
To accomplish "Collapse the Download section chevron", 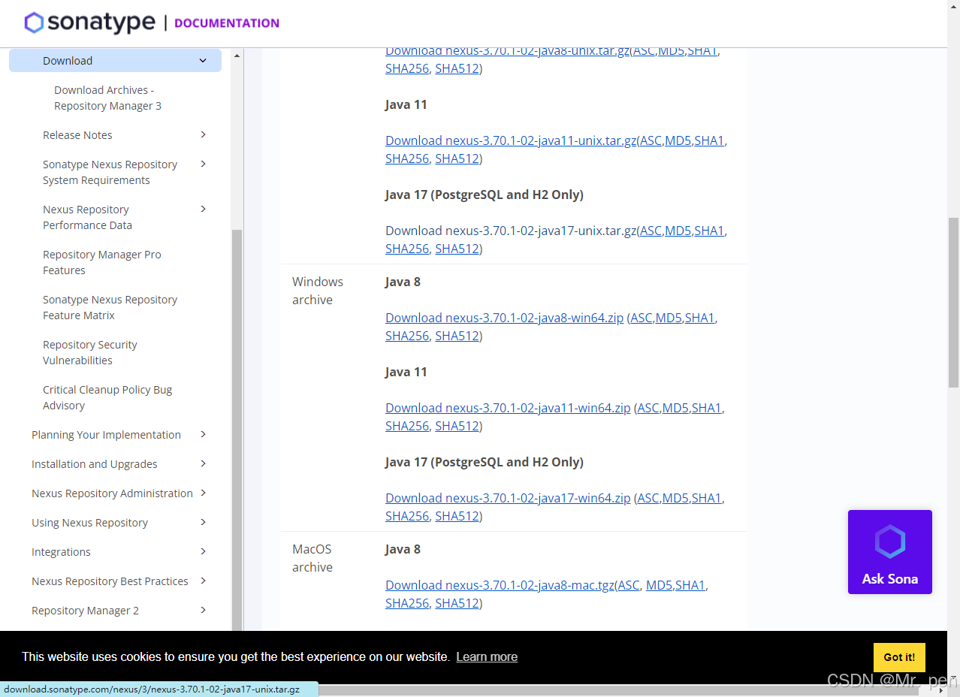I will point(203,61).
